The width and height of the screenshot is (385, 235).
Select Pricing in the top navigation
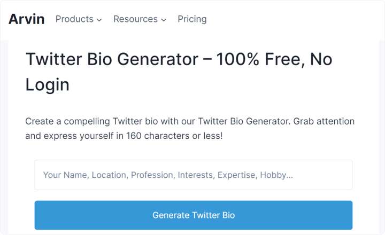[x=192, y=19]
